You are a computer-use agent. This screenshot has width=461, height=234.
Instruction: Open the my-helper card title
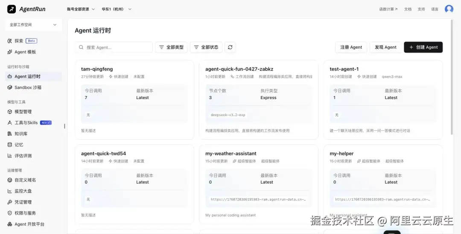(341, 153)
